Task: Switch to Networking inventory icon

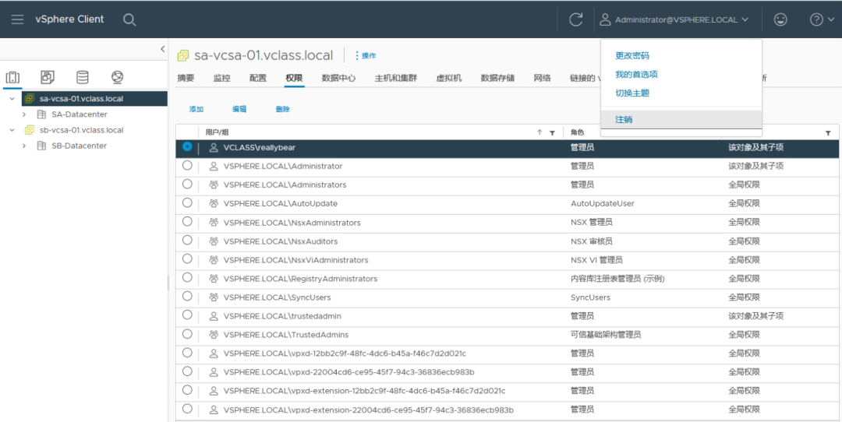Action: pyautogui.click(x=117, y=77)
